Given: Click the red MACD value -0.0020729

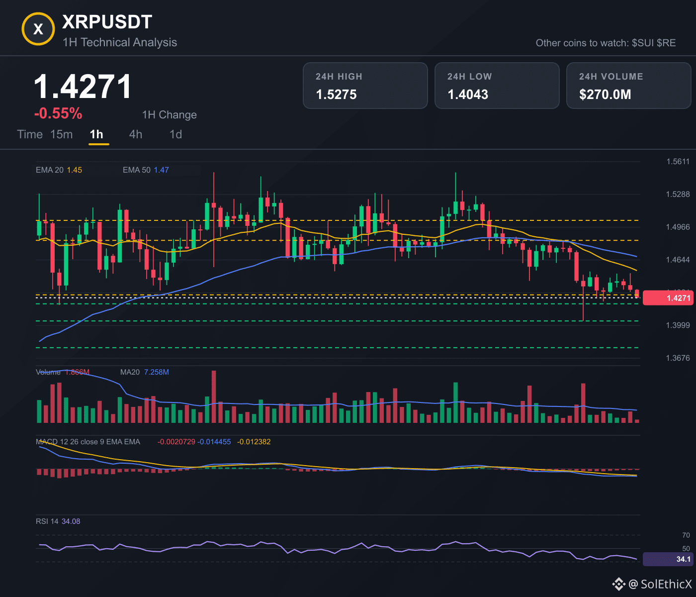Looking at the screenshot, I should tap(176, 442).
